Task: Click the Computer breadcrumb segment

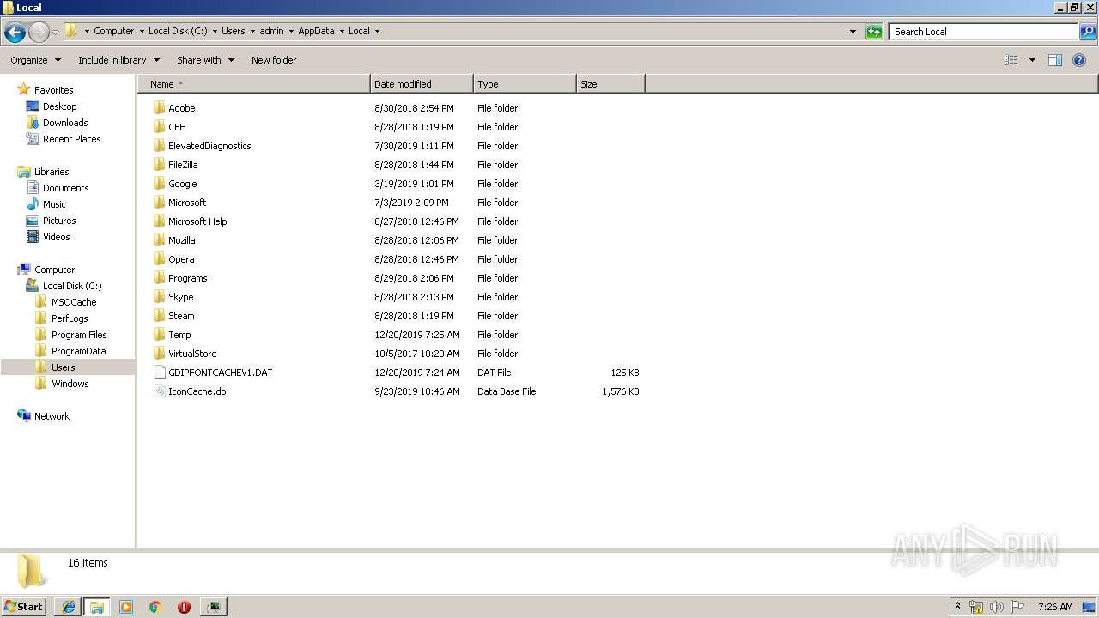Action: (114, 31)
